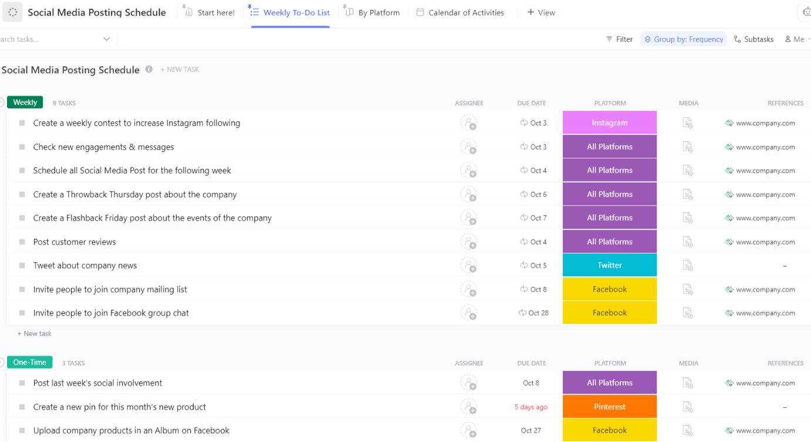Viewport: 811px width, 442px height.
Task: Click recurring date icon for Oct 28 task
Action: coord(522,313)
